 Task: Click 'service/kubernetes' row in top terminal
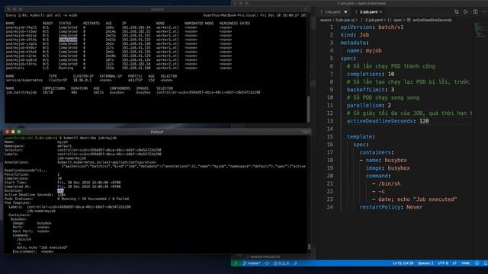tap(91, 80)
